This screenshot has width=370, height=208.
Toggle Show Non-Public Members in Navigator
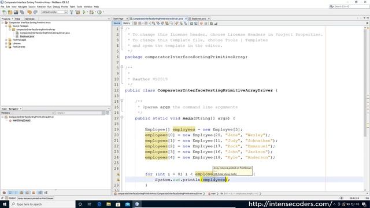pos(21,192)
